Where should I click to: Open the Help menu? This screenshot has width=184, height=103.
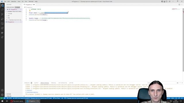point(36,1)
